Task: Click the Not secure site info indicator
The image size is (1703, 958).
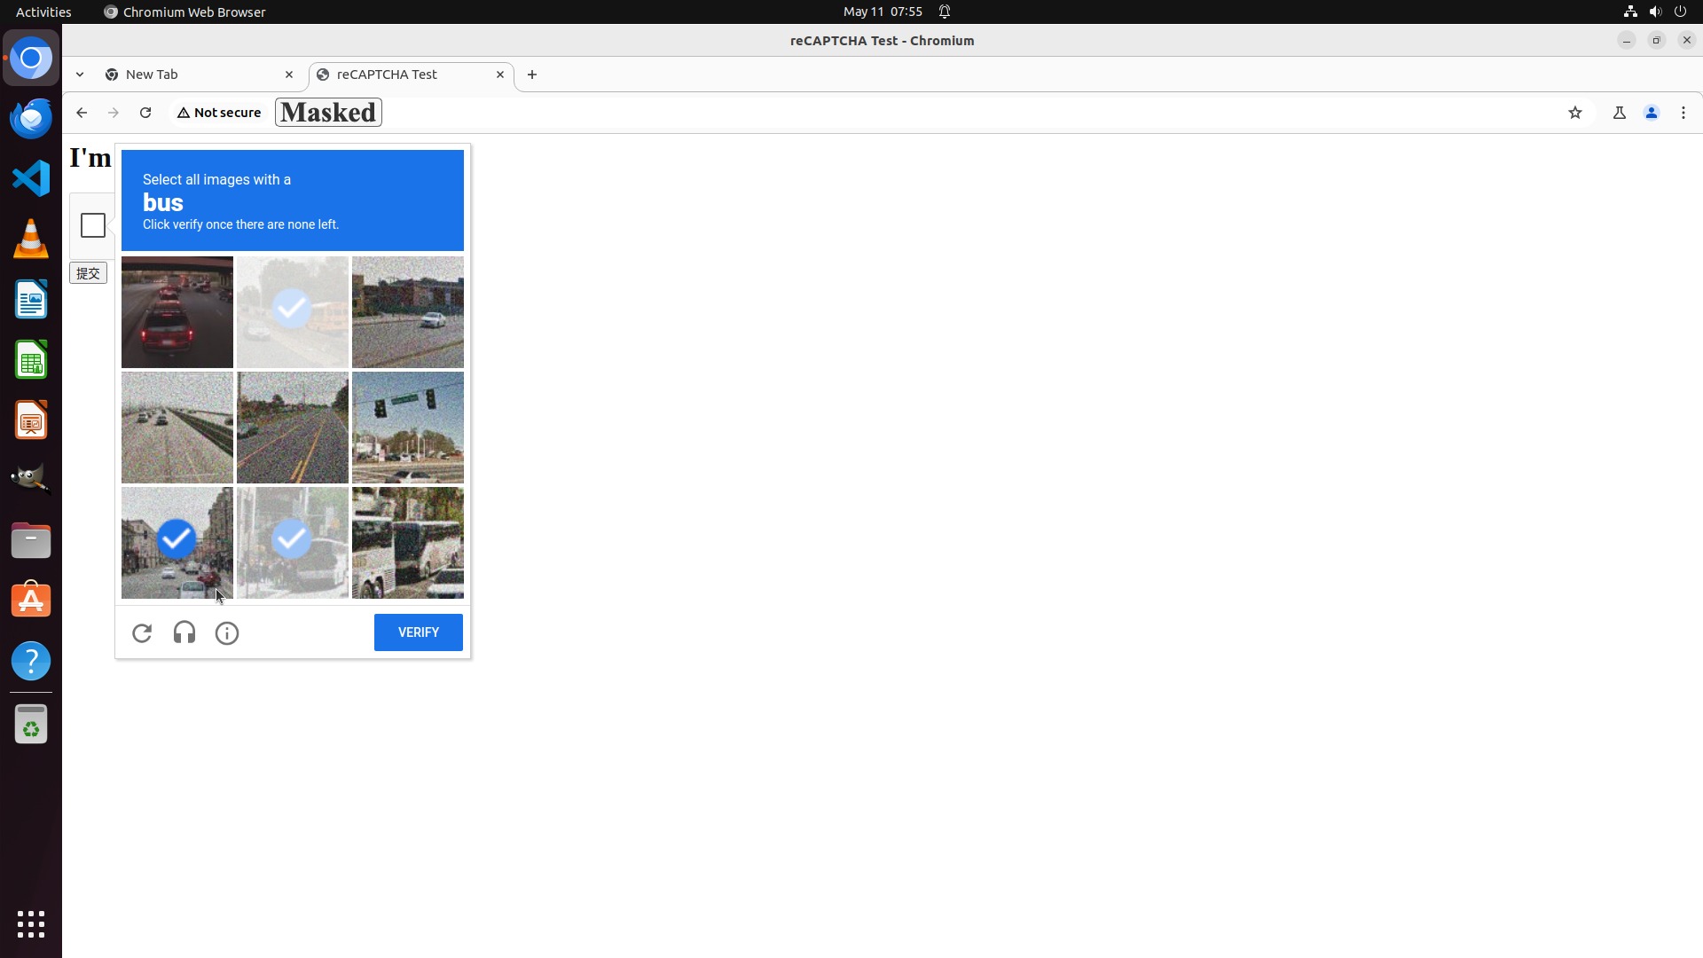Action: tap(219, 113)
